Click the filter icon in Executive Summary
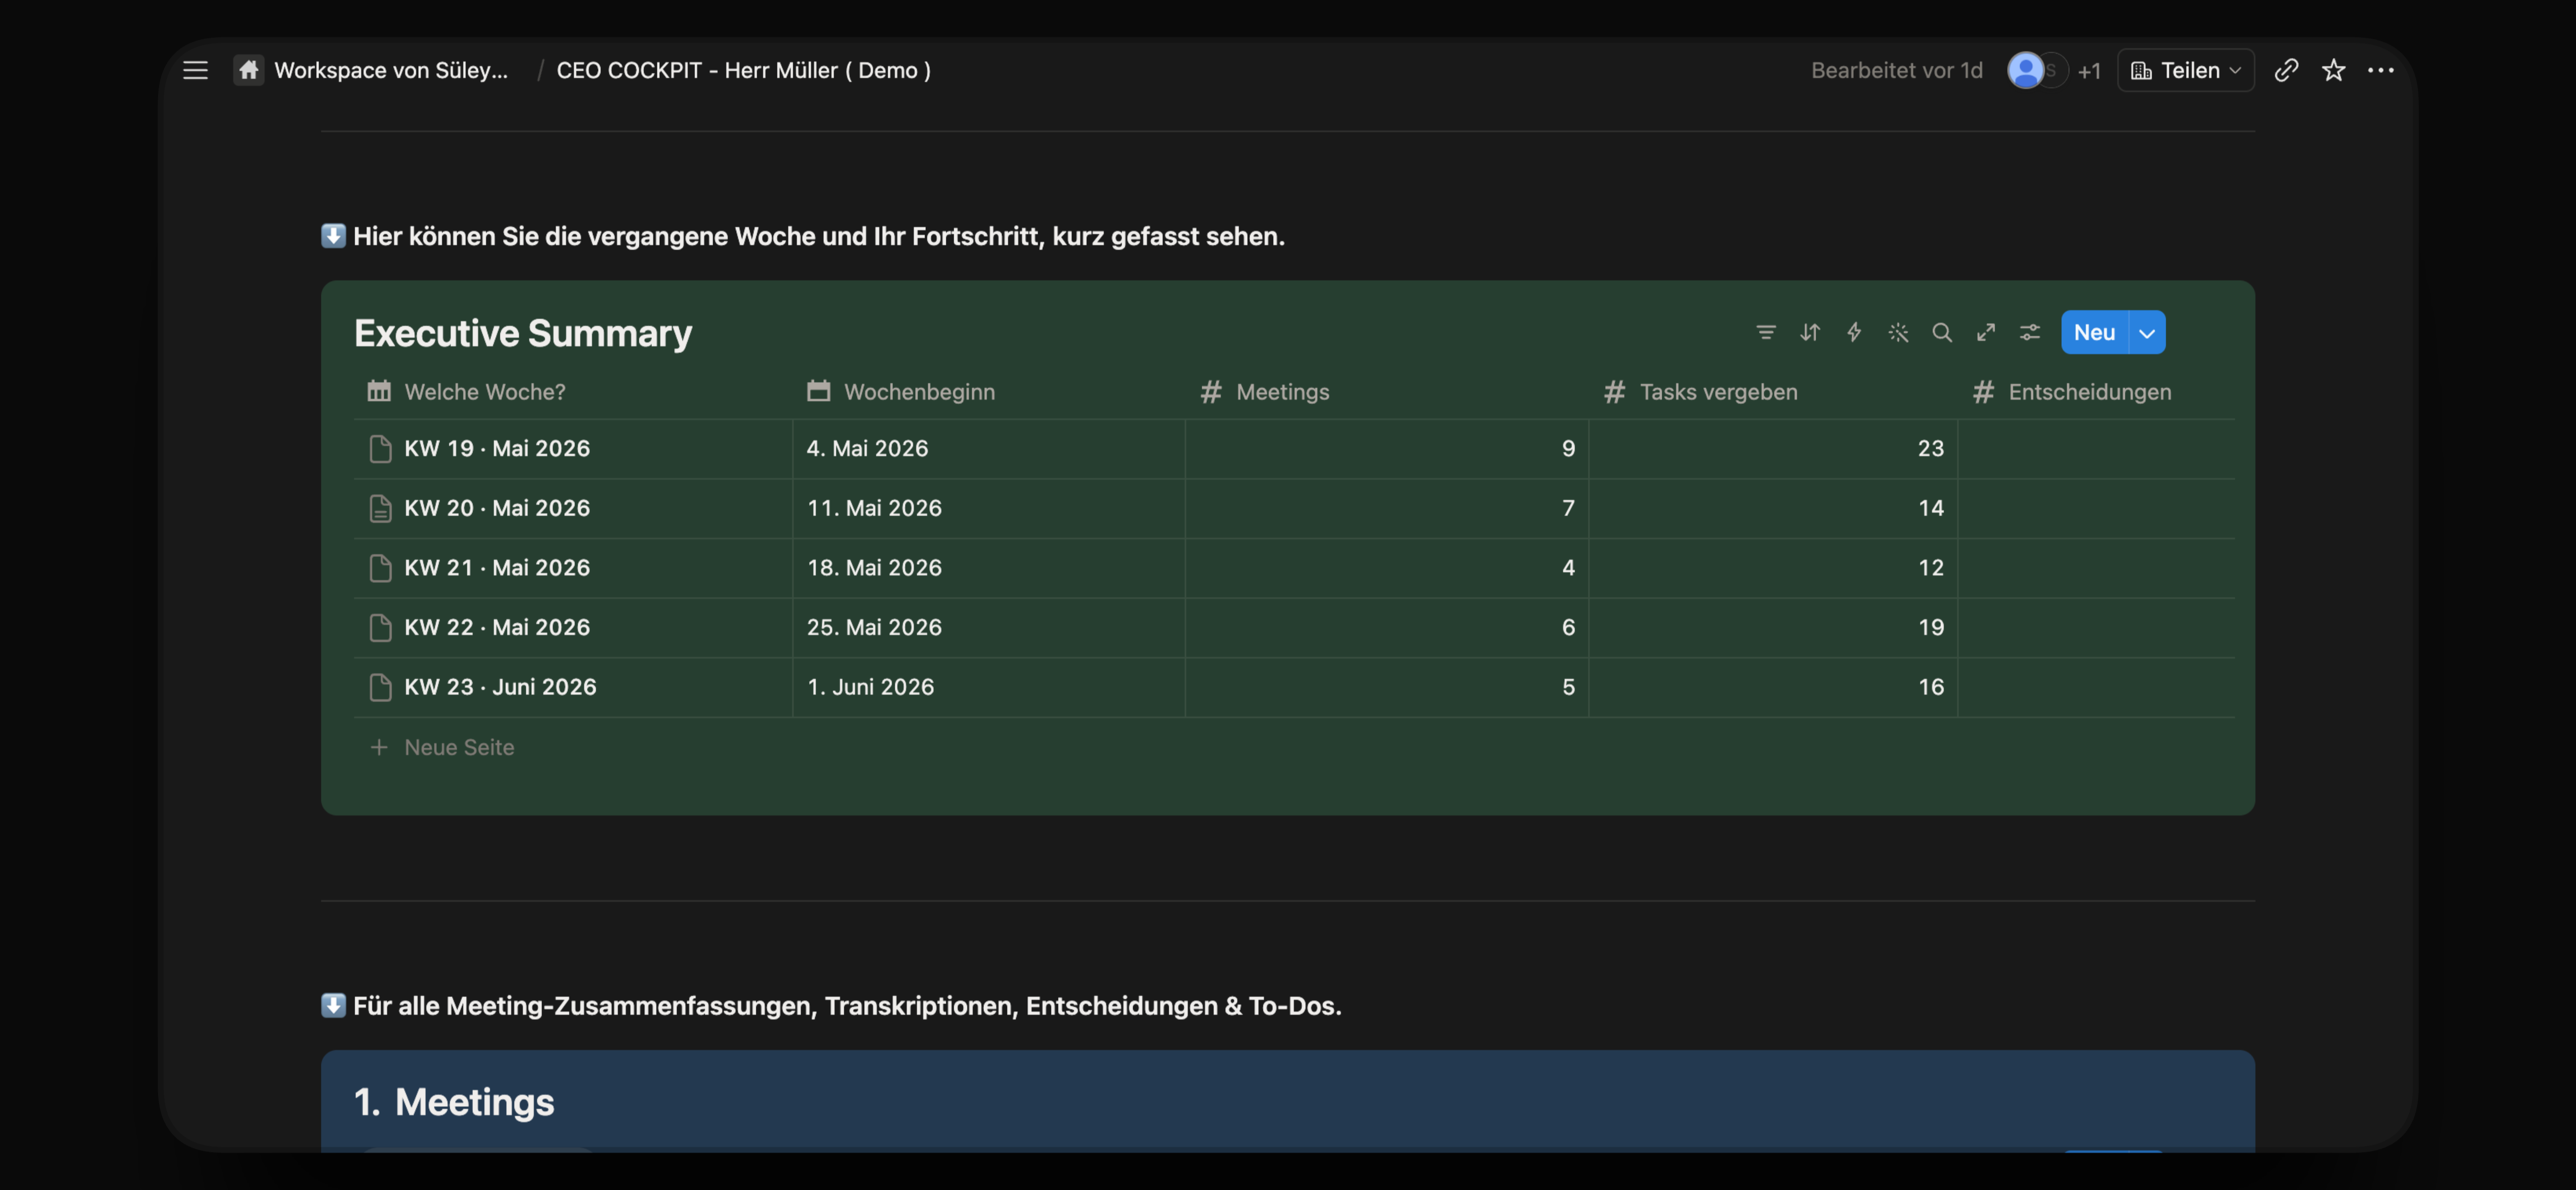This screenshot has height=1190, width=2576. tap(1766, 333)
